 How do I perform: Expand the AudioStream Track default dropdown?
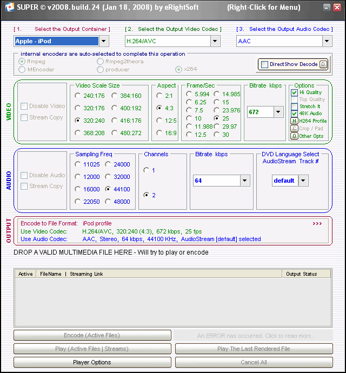(x=303, y=181)
